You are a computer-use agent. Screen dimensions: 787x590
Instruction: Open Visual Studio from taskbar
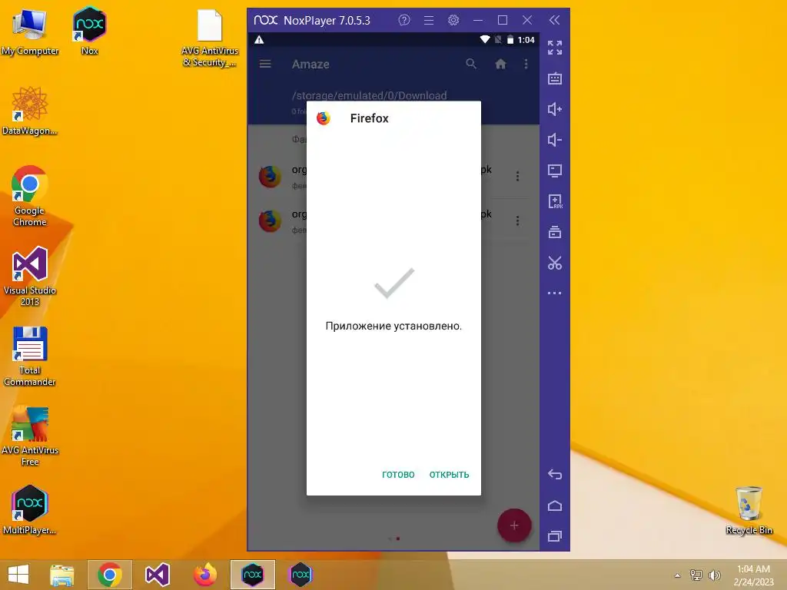pyautogui.click(x=157, y=575)
